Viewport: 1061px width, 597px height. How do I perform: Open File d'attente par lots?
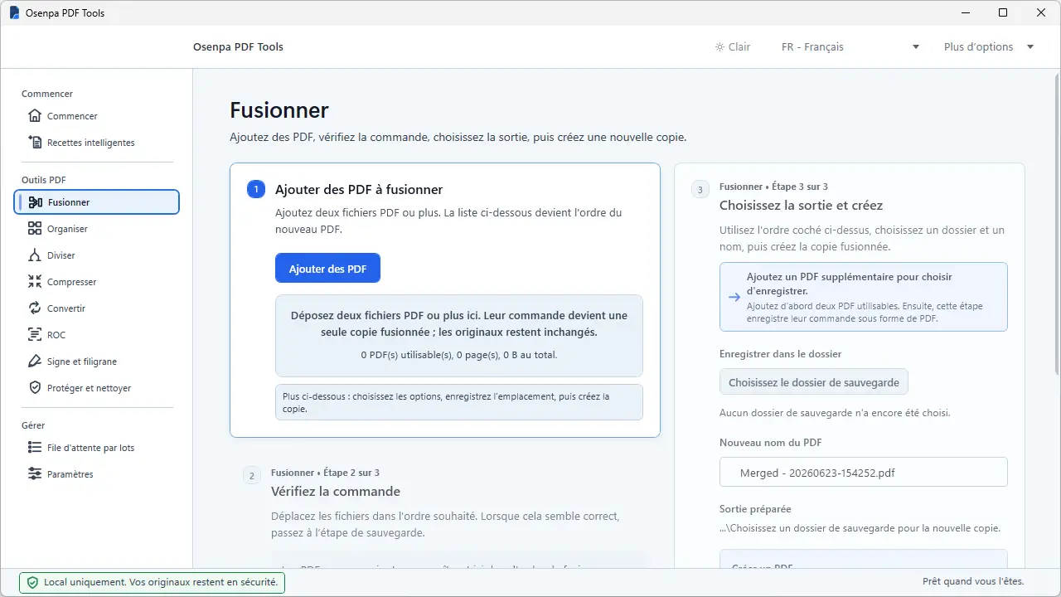click(97, 448)
